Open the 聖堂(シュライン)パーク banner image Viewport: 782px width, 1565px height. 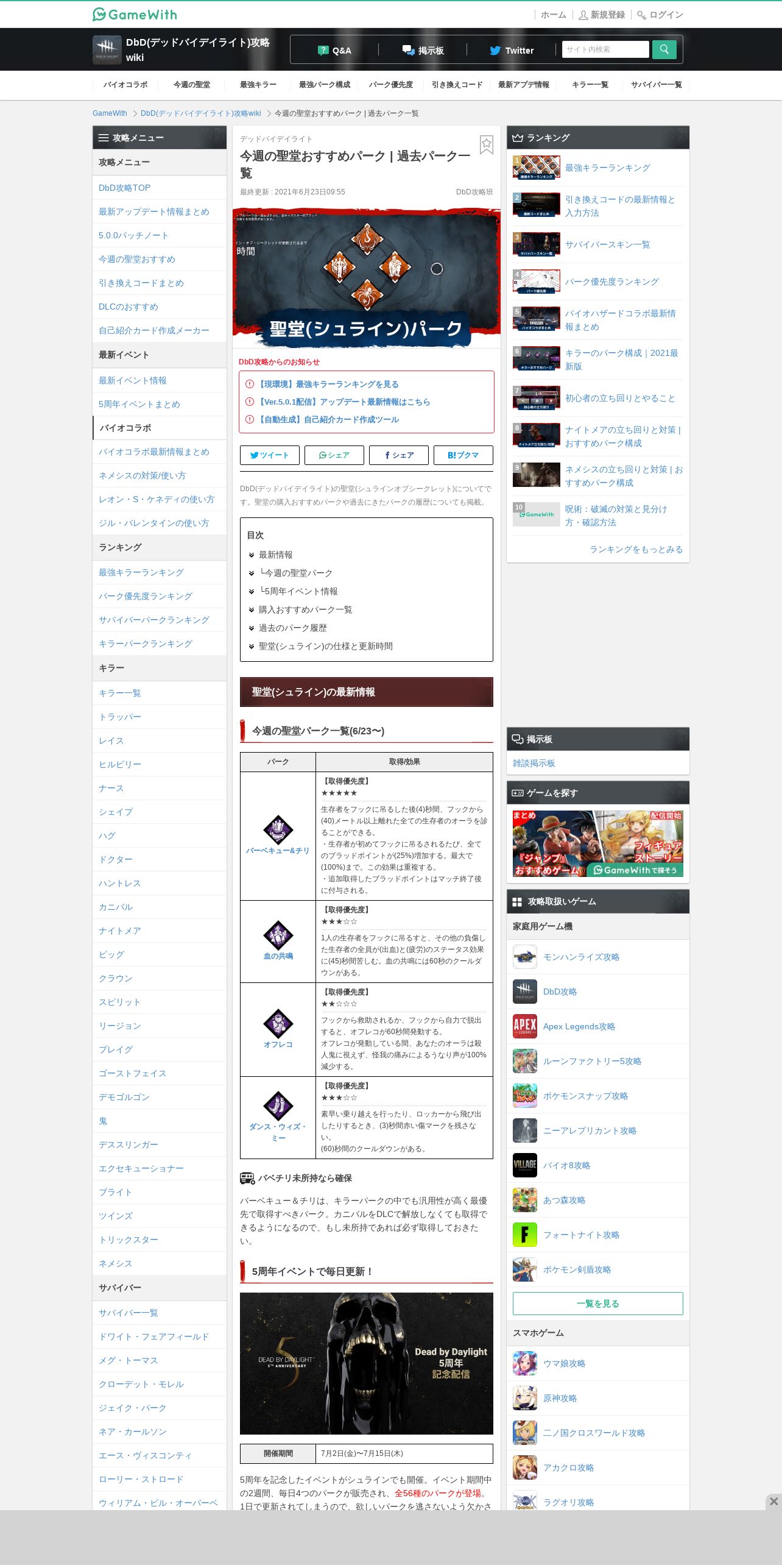point(367,278)
